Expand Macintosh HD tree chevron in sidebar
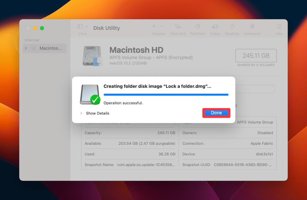The image size is (307, 200). pyautogui.click(x=26, y=48)
